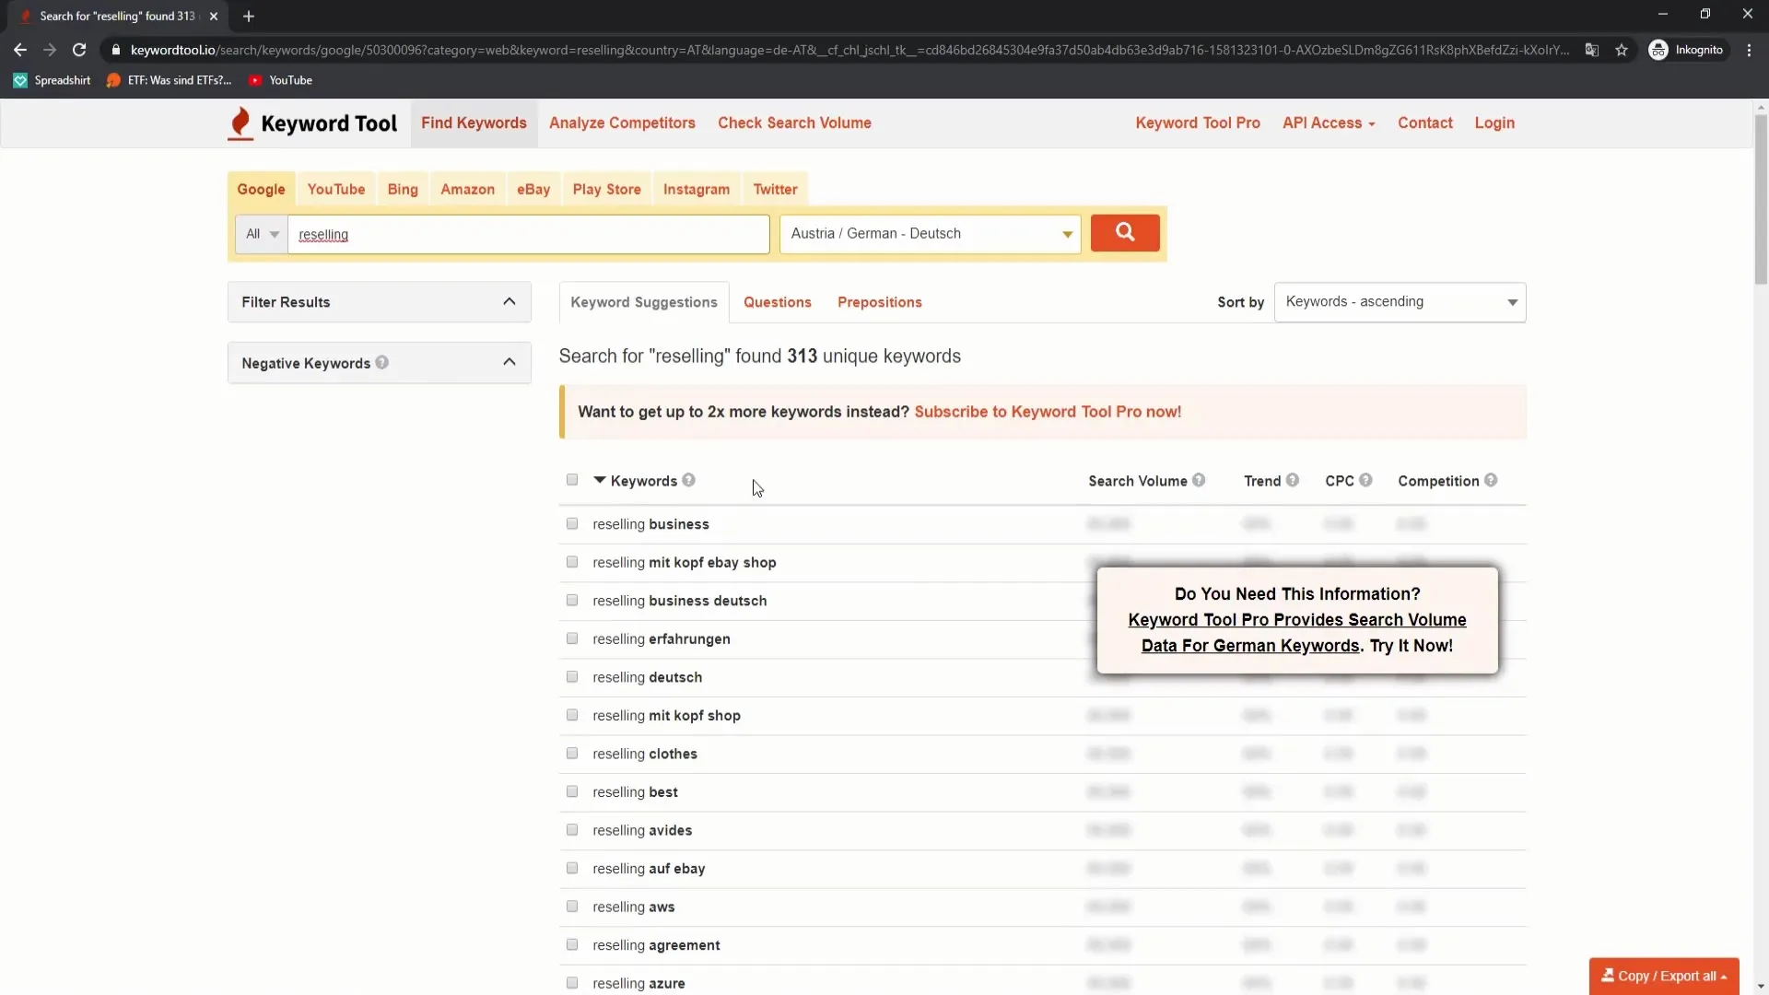Switch to the YouTube platform tab
1769x995 pixels.
(336, 189)
